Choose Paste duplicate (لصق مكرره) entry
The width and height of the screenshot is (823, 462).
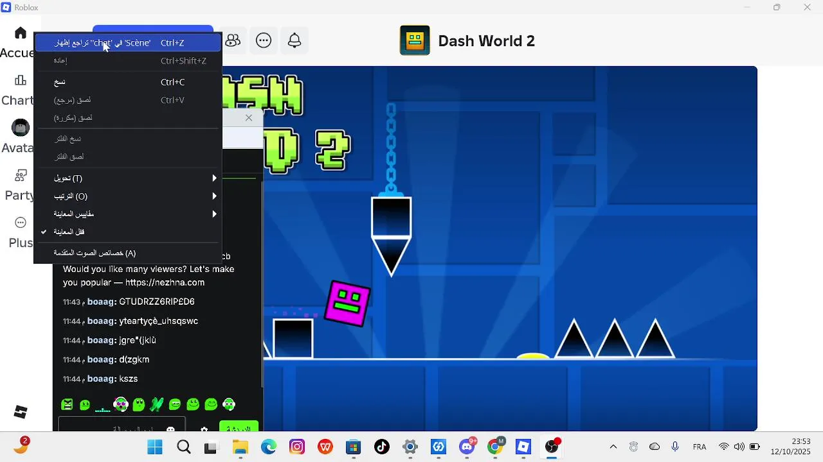click(x=128, y=118)
